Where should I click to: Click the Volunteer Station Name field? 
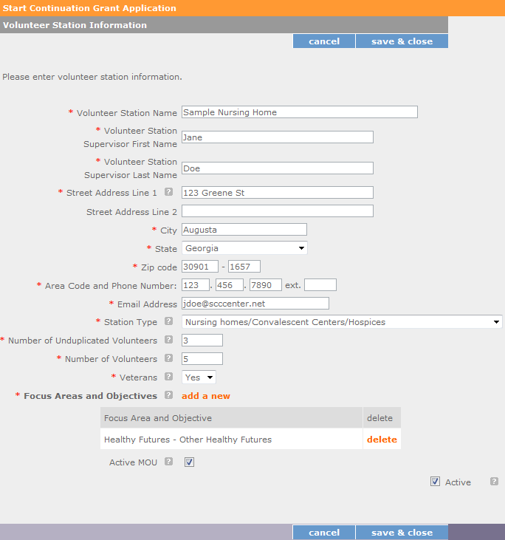[x=299, y=112]
